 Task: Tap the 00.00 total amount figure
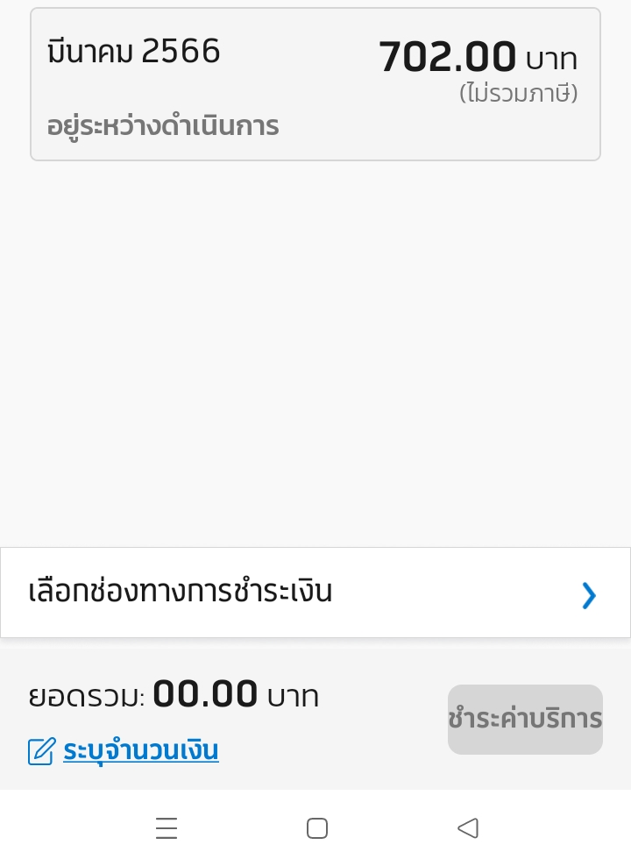pyautogui.click(x=205, y=693)
